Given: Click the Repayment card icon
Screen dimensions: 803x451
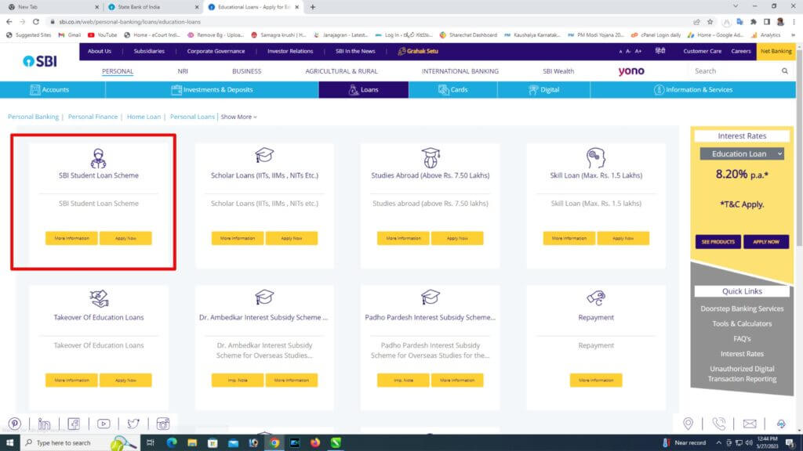Looking at the screenshot, I should (x=596, y=298).
